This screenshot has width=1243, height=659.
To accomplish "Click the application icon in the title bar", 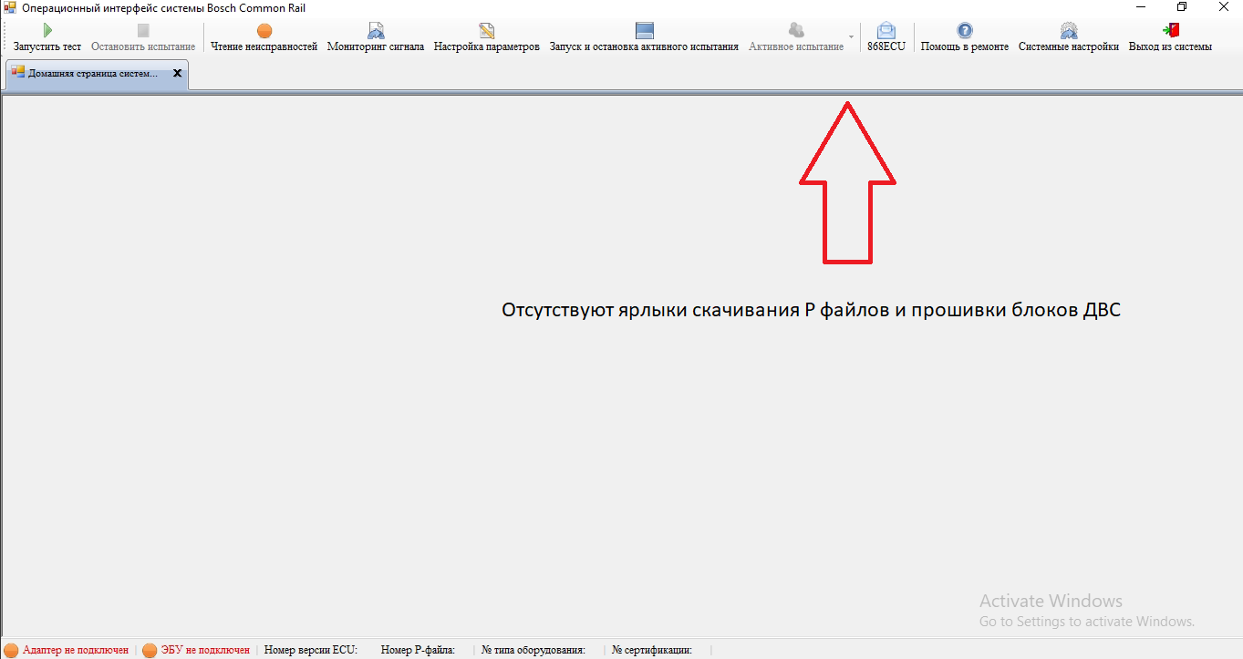I will (x=10, y=7).
